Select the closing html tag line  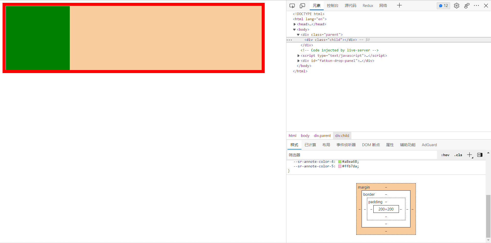(x=300, y=71)
